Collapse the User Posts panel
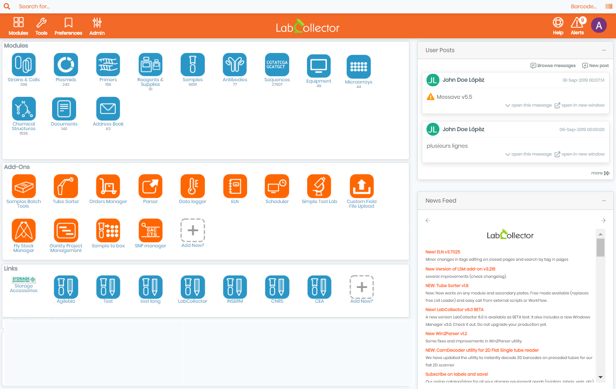This screenshot has height=389, width=616. point(604,50)
